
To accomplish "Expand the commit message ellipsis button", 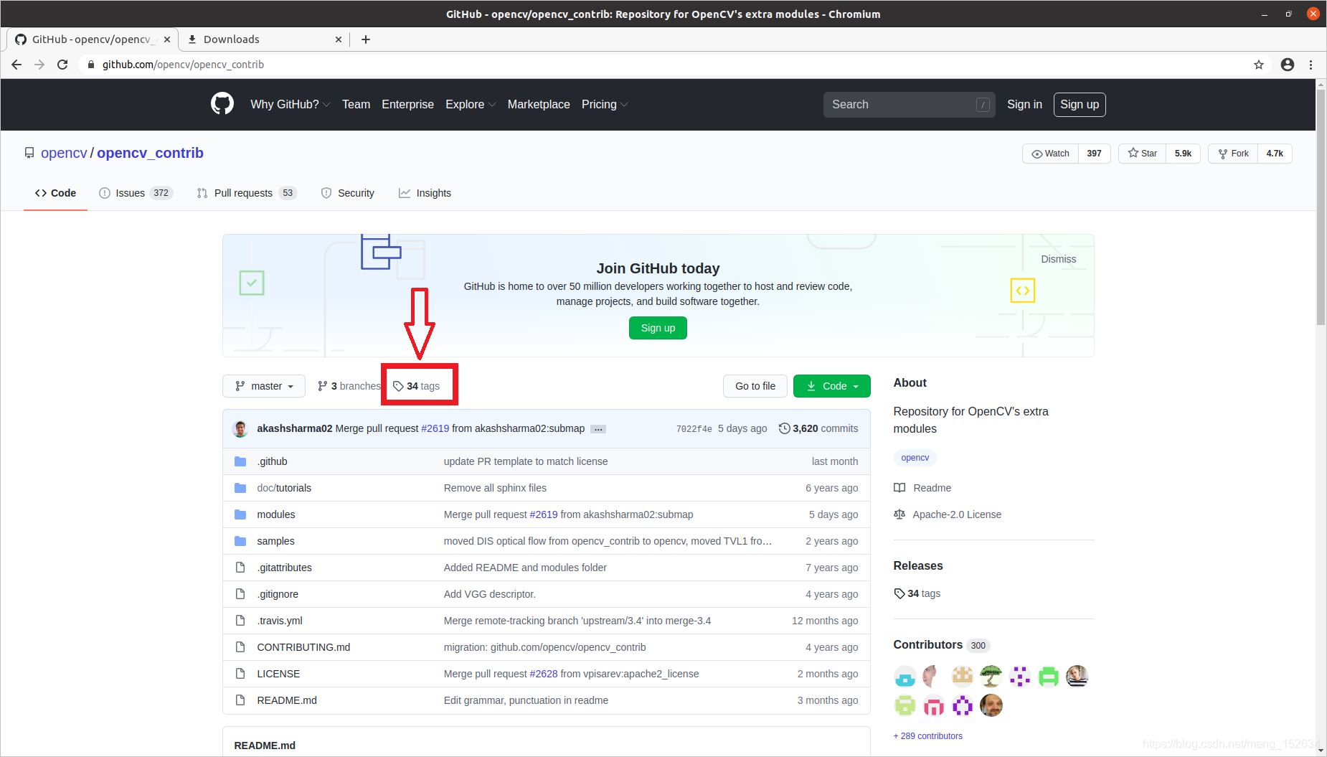I will pyautogui.click(x=598, y=429).
